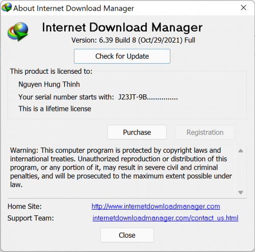Open the Purchase page
Image resolution: width=255 pixels, height=252 pixels.
pos(137,132)
